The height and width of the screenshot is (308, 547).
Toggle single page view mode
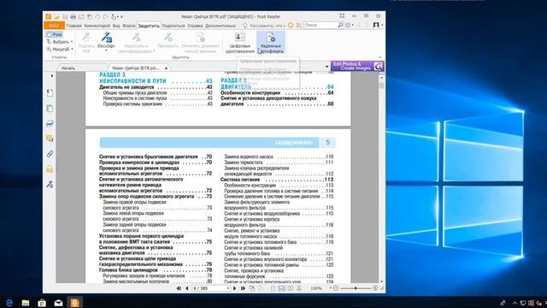click(273, 288)
